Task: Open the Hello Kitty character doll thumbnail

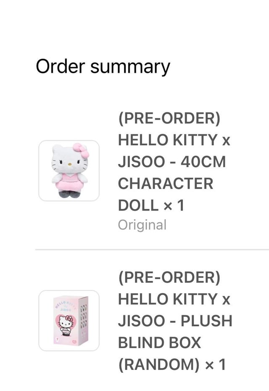Action: [69, 170]
